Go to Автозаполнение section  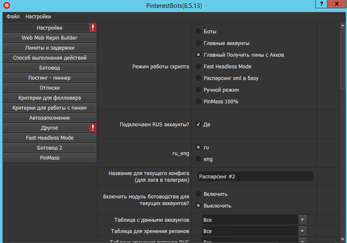[50, 118]
